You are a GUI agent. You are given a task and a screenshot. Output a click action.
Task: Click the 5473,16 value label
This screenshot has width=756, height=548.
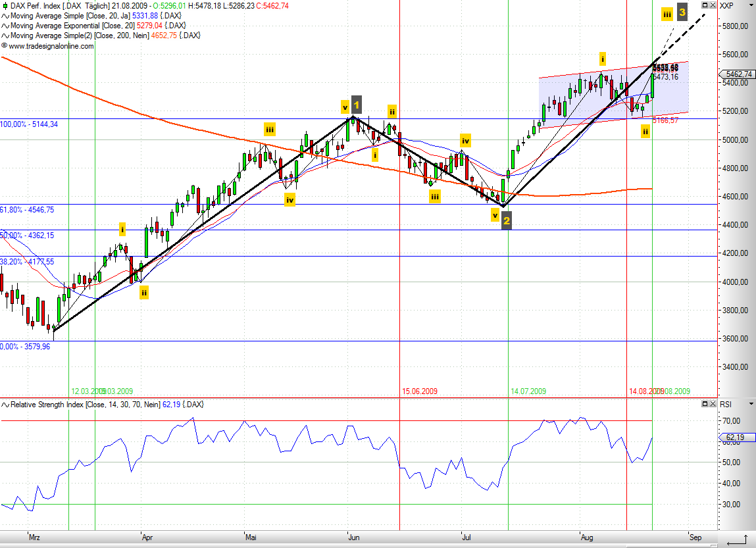pyautogui.click(x=665, y=76)
